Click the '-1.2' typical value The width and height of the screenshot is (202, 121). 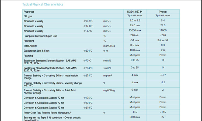coord(163,82)
